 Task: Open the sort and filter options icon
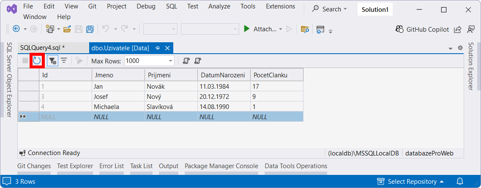(64, 61)
